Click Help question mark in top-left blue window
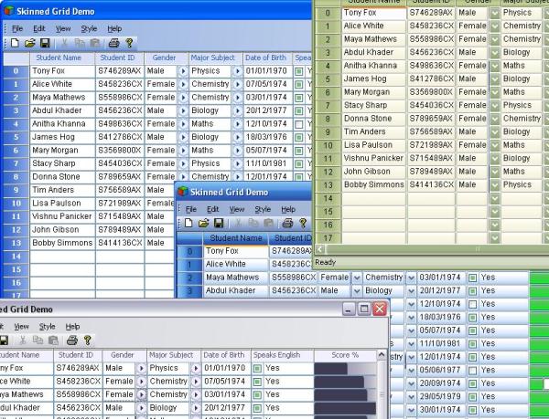Viewport: 549px width, 419px height. click(129, 43)
